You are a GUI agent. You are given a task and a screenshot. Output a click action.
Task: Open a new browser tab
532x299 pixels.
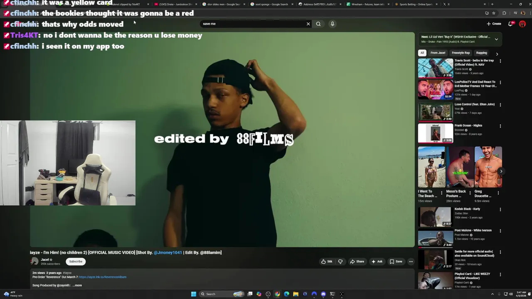point(492,4)
